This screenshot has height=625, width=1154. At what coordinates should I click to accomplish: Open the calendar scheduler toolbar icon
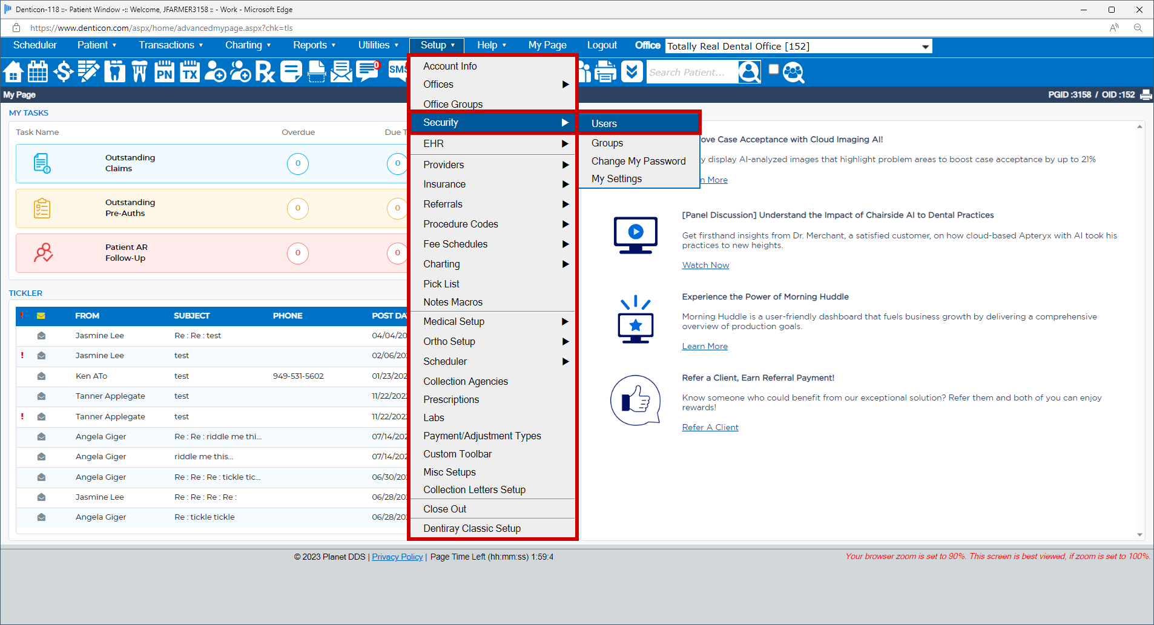click(38, 72)
